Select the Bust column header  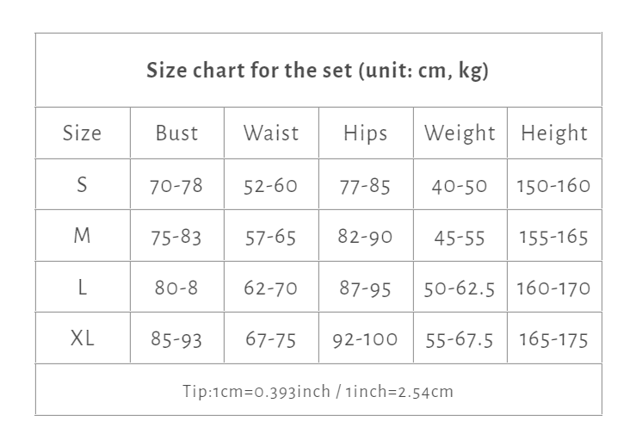pos(176,133)
